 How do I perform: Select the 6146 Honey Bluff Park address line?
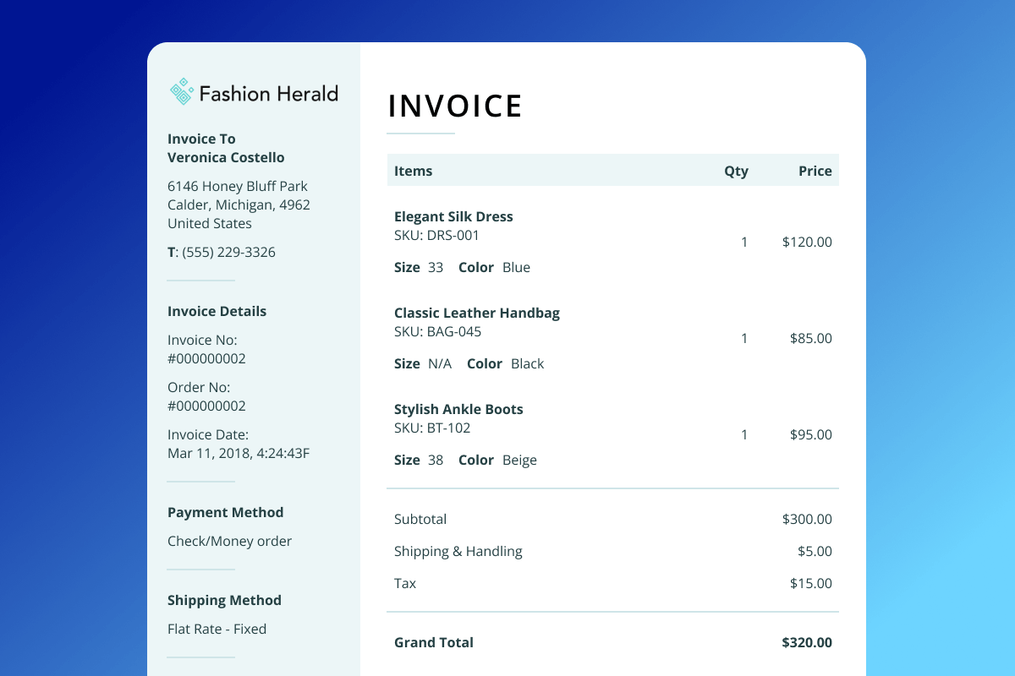(237, 186)
